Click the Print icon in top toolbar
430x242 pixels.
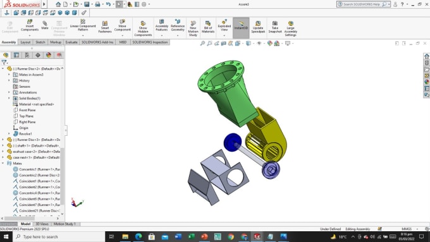[x=97, y=4]
